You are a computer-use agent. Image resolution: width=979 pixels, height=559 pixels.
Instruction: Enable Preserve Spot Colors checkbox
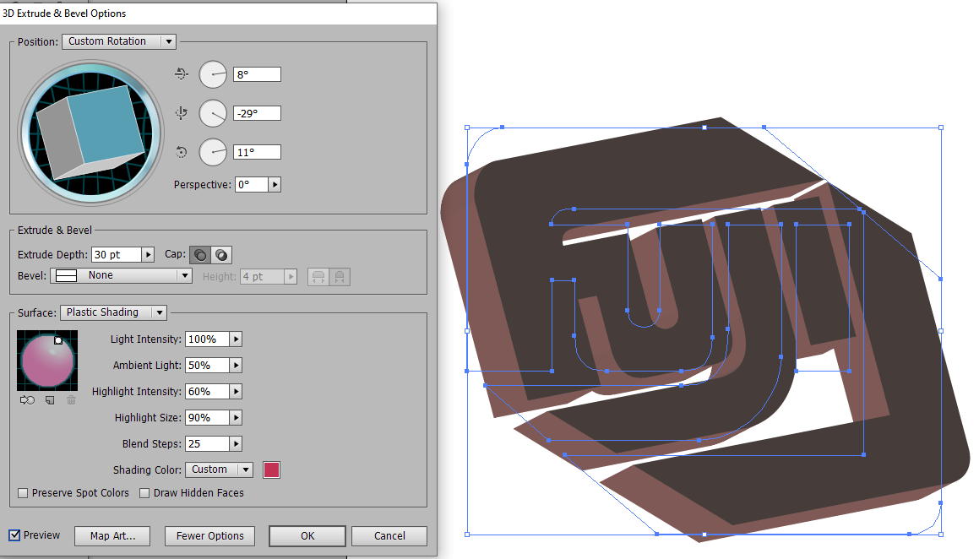point(24,493)
